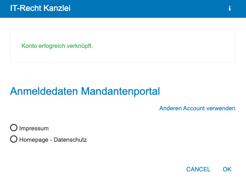Select the Impressum radio button
The height and width of the screenshot is (180, 246).
[14, 128]
